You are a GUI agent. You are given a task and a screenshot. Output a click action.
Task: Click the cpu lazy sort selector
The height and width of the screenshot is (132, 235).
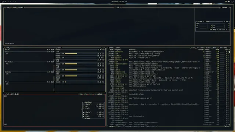pos(223,48)
